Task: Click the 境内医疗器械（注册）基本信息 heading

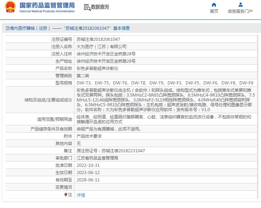Action: pos(68,28)
